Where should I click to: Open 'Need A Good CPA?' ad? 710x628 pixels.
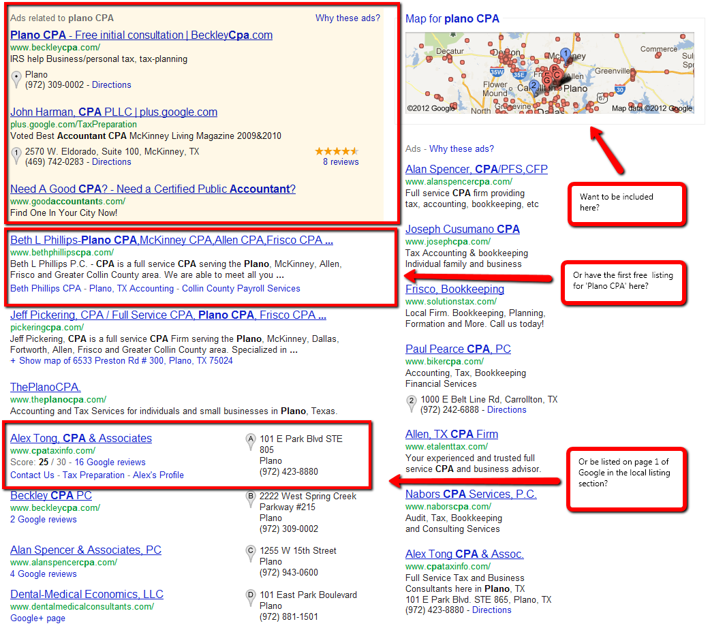(153, 189)
